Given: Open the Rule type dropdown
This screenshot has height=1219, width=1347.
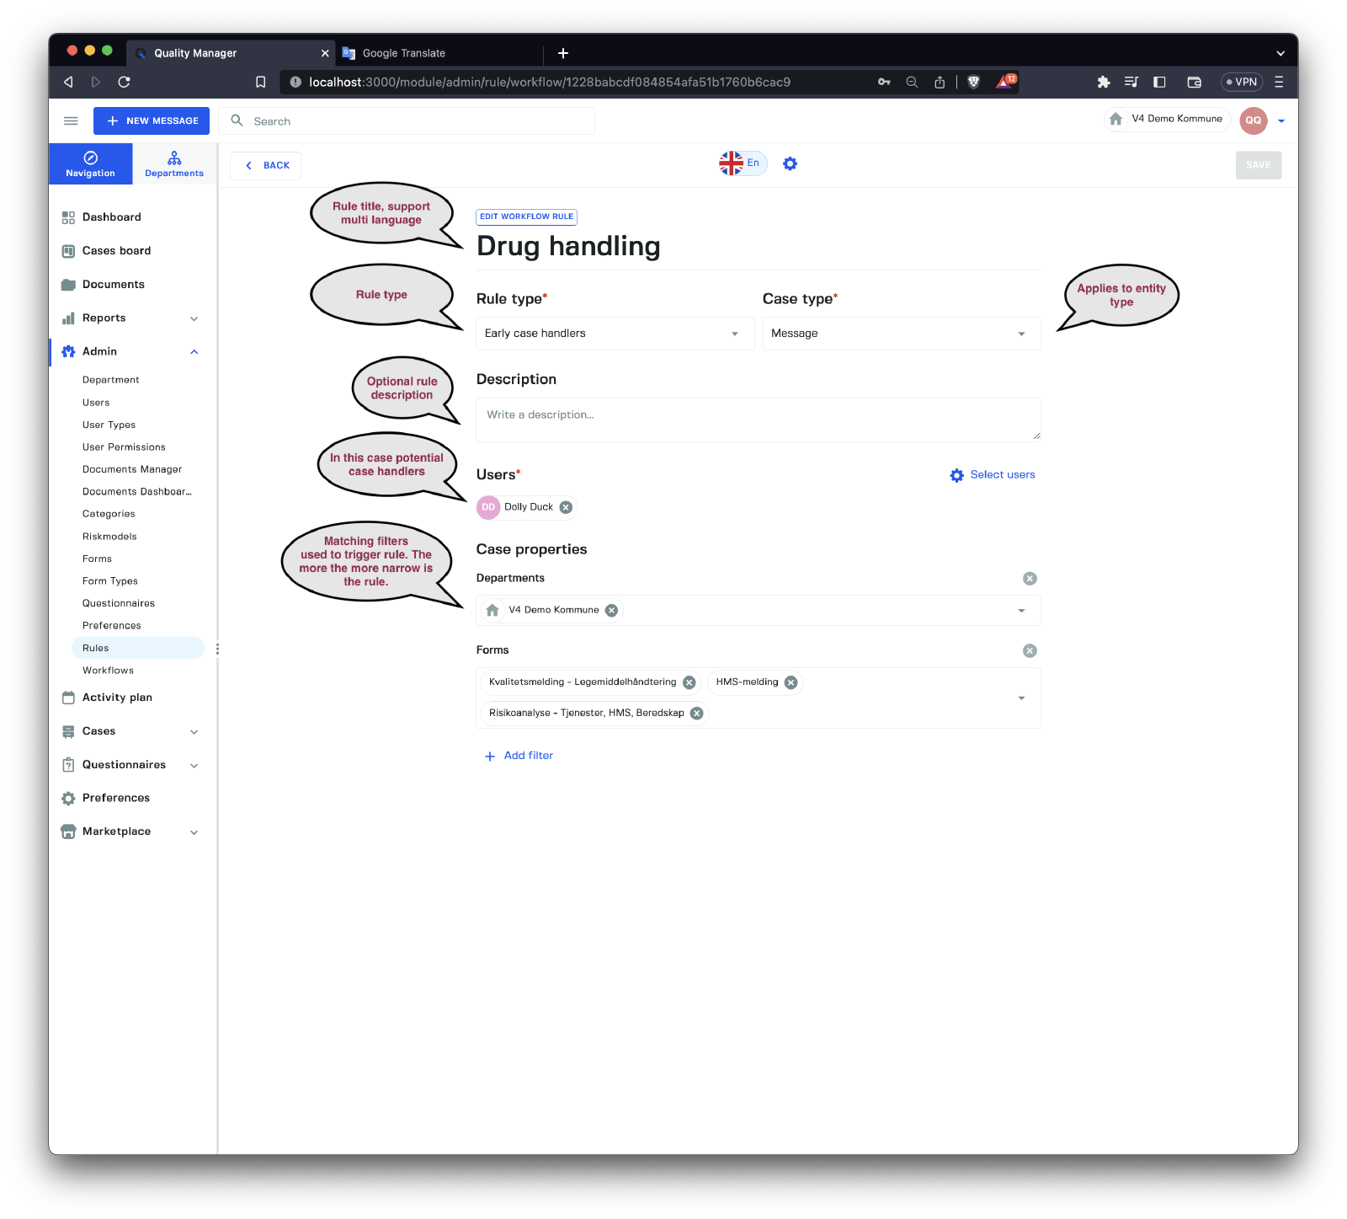Looking at the screenshot, I should tap(615, 334).
